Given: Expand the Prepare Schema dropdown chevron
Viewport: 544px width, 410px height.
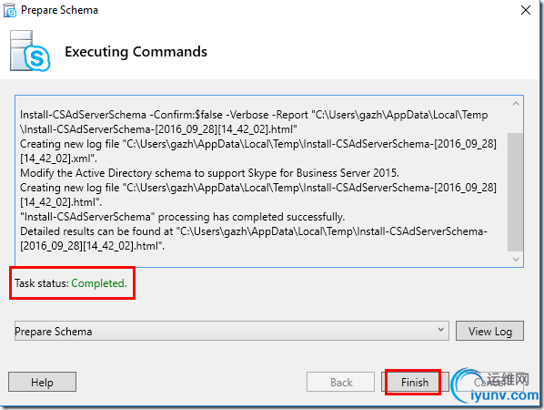Looking at the screenshot, I should tap(440, 330).
